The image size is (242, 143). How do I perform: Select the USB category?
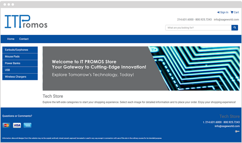click(x=20, y=70)
